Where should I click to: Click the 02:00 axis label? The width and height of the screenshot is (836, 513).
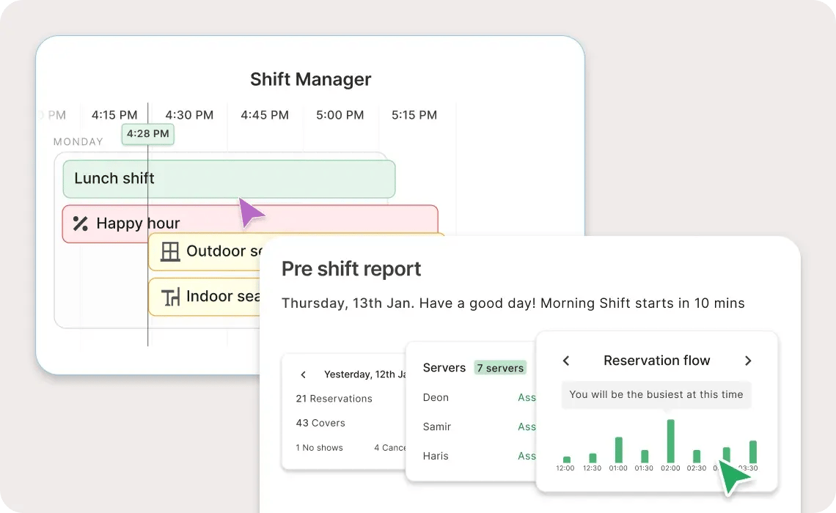670,468
